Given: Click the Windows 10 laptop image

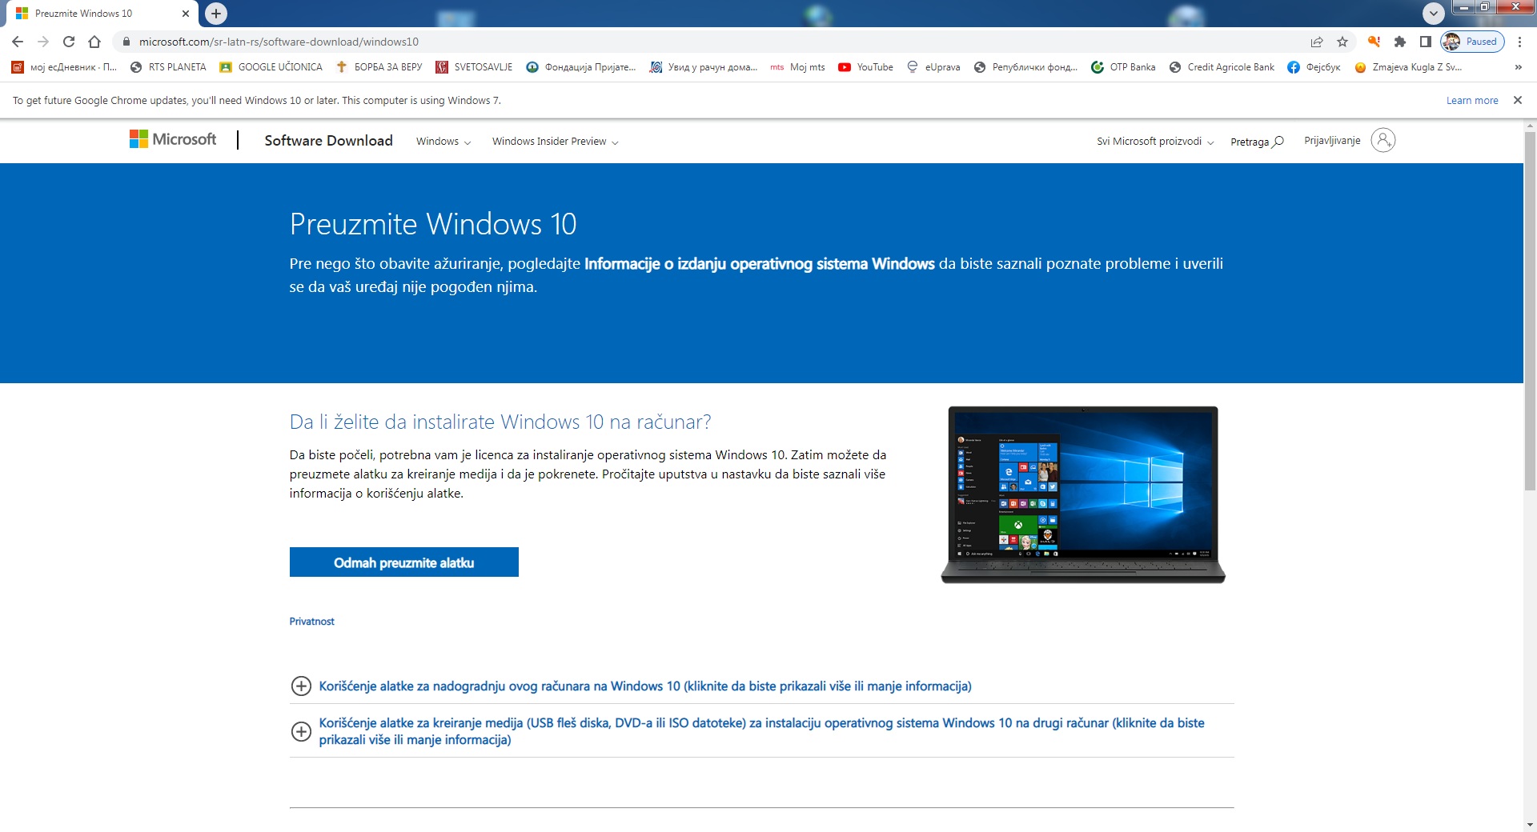Looking at the screenshot, I should 1083,494.
